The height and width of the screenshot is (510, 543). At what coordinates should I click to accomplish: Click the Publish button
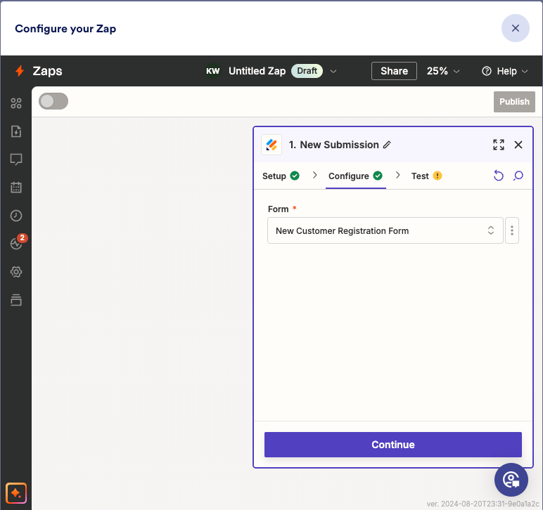(x=514, y=102)
